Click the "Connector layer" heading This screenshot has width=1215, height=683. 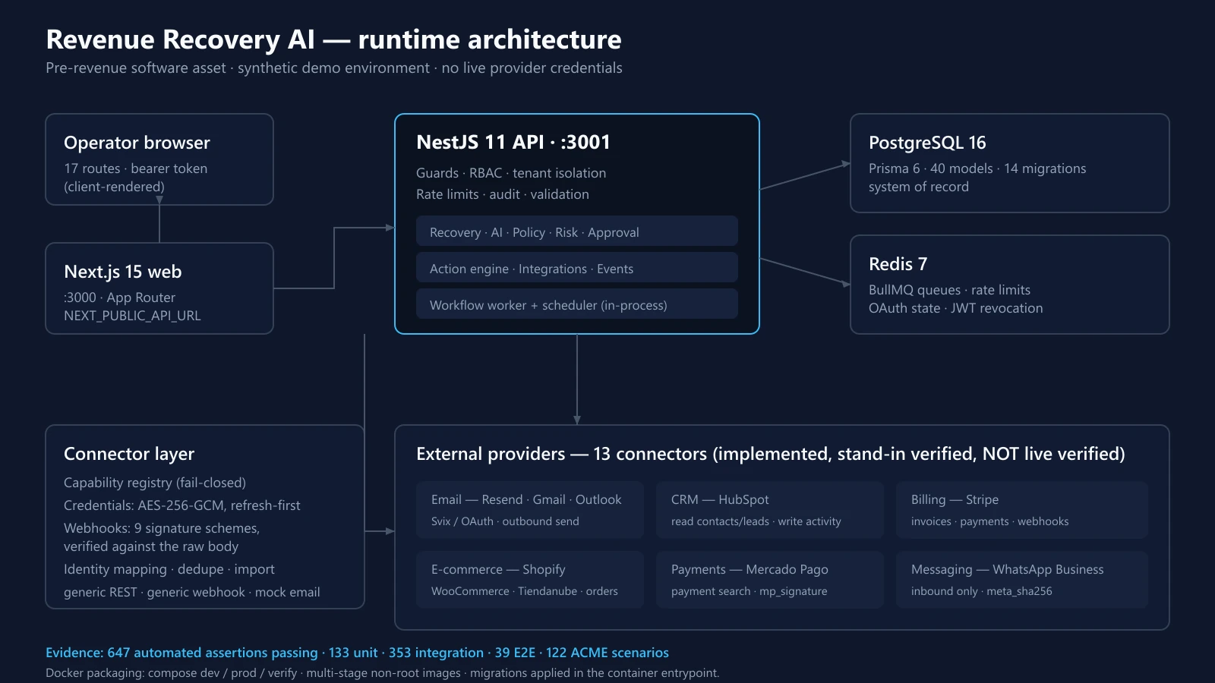click(129, 454)
